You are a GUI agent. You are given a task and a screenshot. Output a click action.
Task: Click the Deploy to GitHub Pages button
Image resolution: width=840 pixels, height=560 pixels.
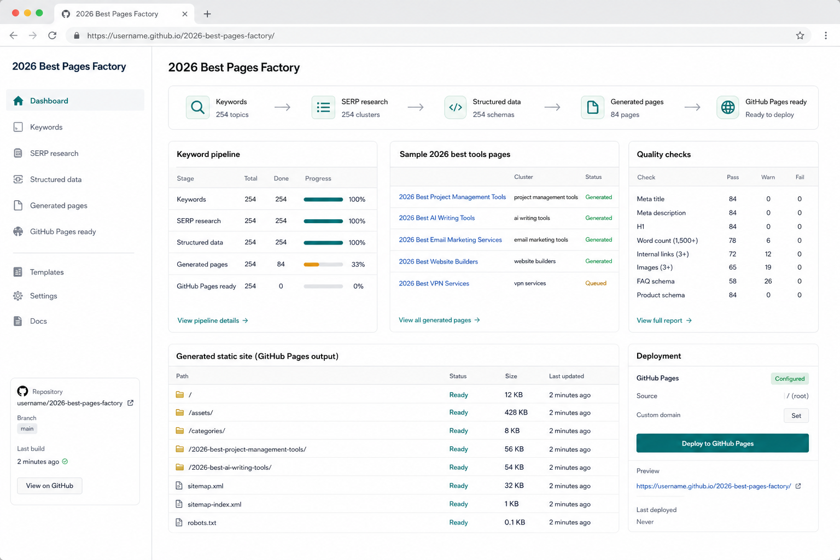coord(722,444)
